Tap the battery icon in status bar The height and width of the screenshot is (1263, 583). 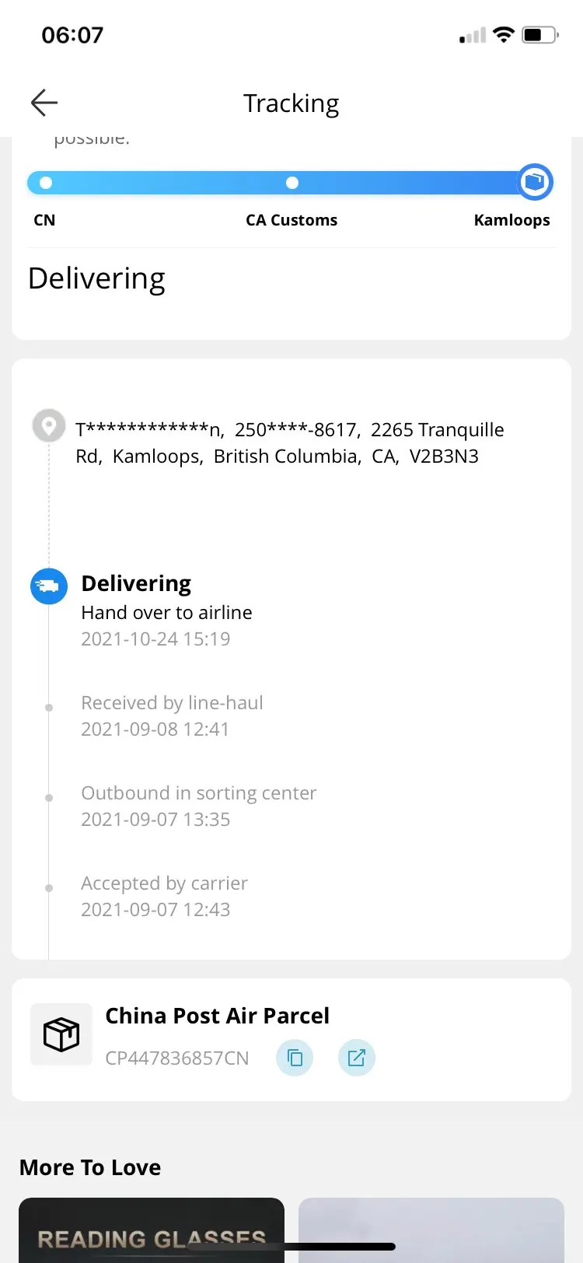(539, 35)
